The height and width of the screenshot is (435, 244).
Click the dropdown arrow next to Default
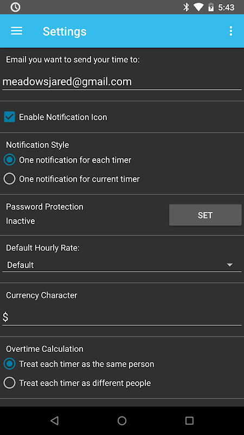coord(229,265)
